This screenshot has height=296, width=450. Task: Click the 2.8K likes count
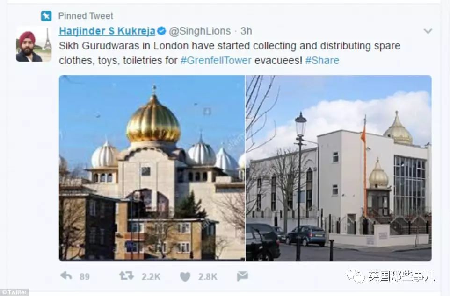click(x=208, y=276)
